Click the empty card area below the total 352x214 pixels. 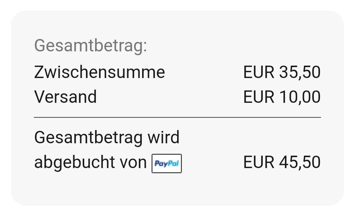(x=177, y=190)
